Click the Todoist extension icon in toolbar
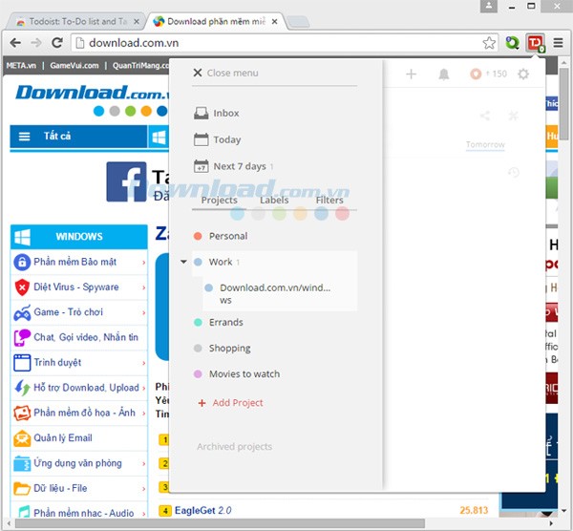 535,42
